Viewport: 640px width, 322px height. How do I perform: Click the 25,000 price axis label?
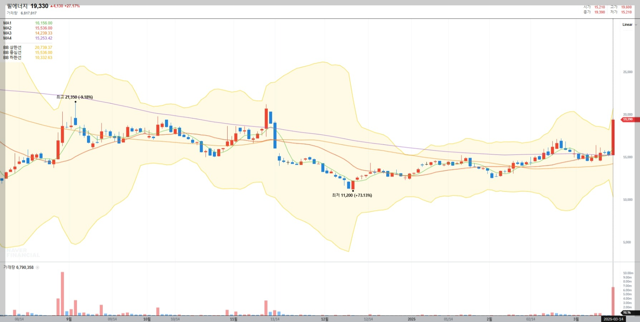coord(628,72)
